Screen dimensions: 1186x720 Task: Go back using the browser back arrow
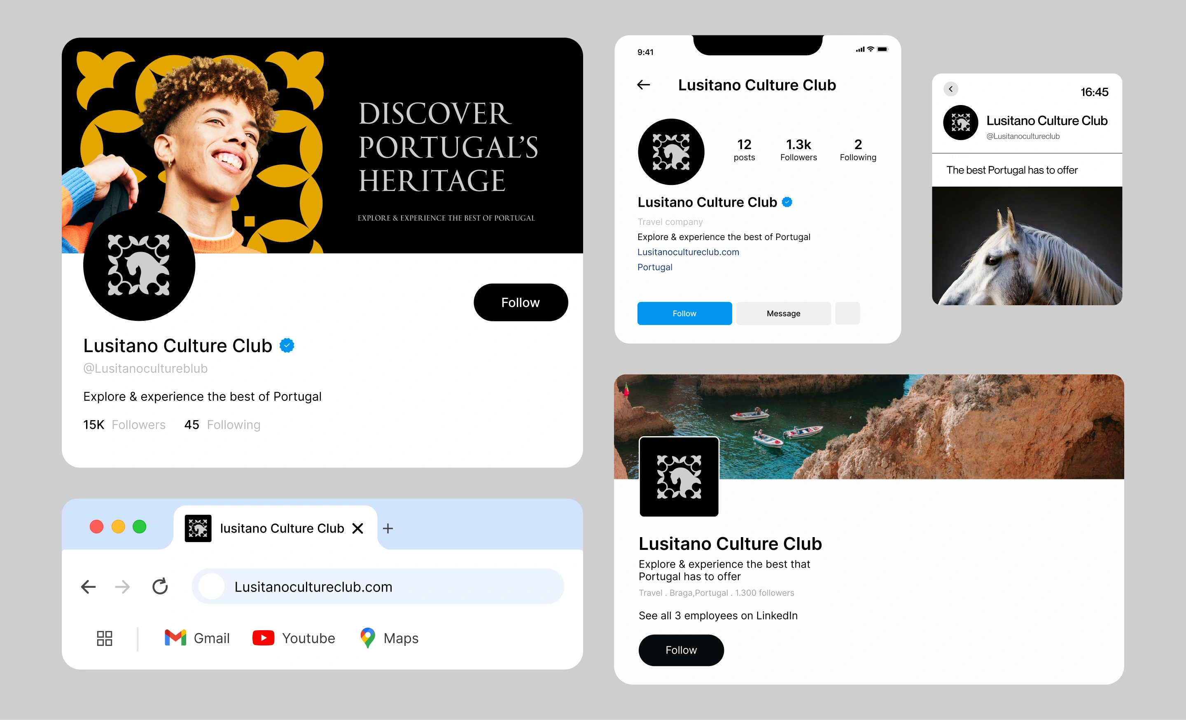click(x=88, y=587)
